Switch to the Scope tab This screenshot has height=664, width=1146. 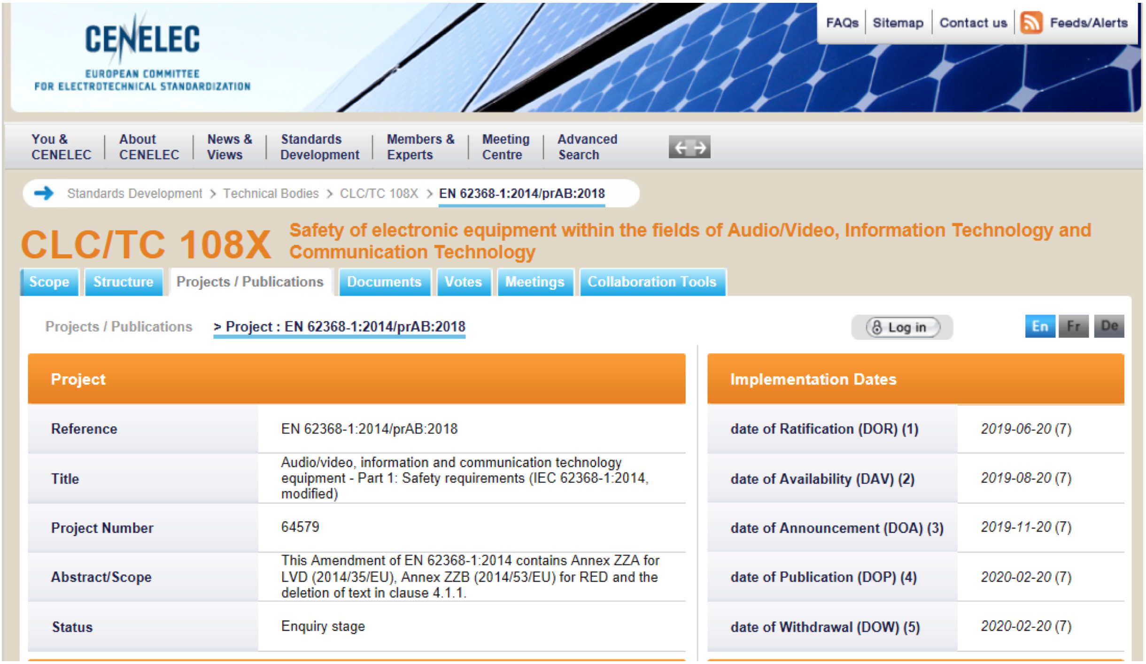[49, 282]
